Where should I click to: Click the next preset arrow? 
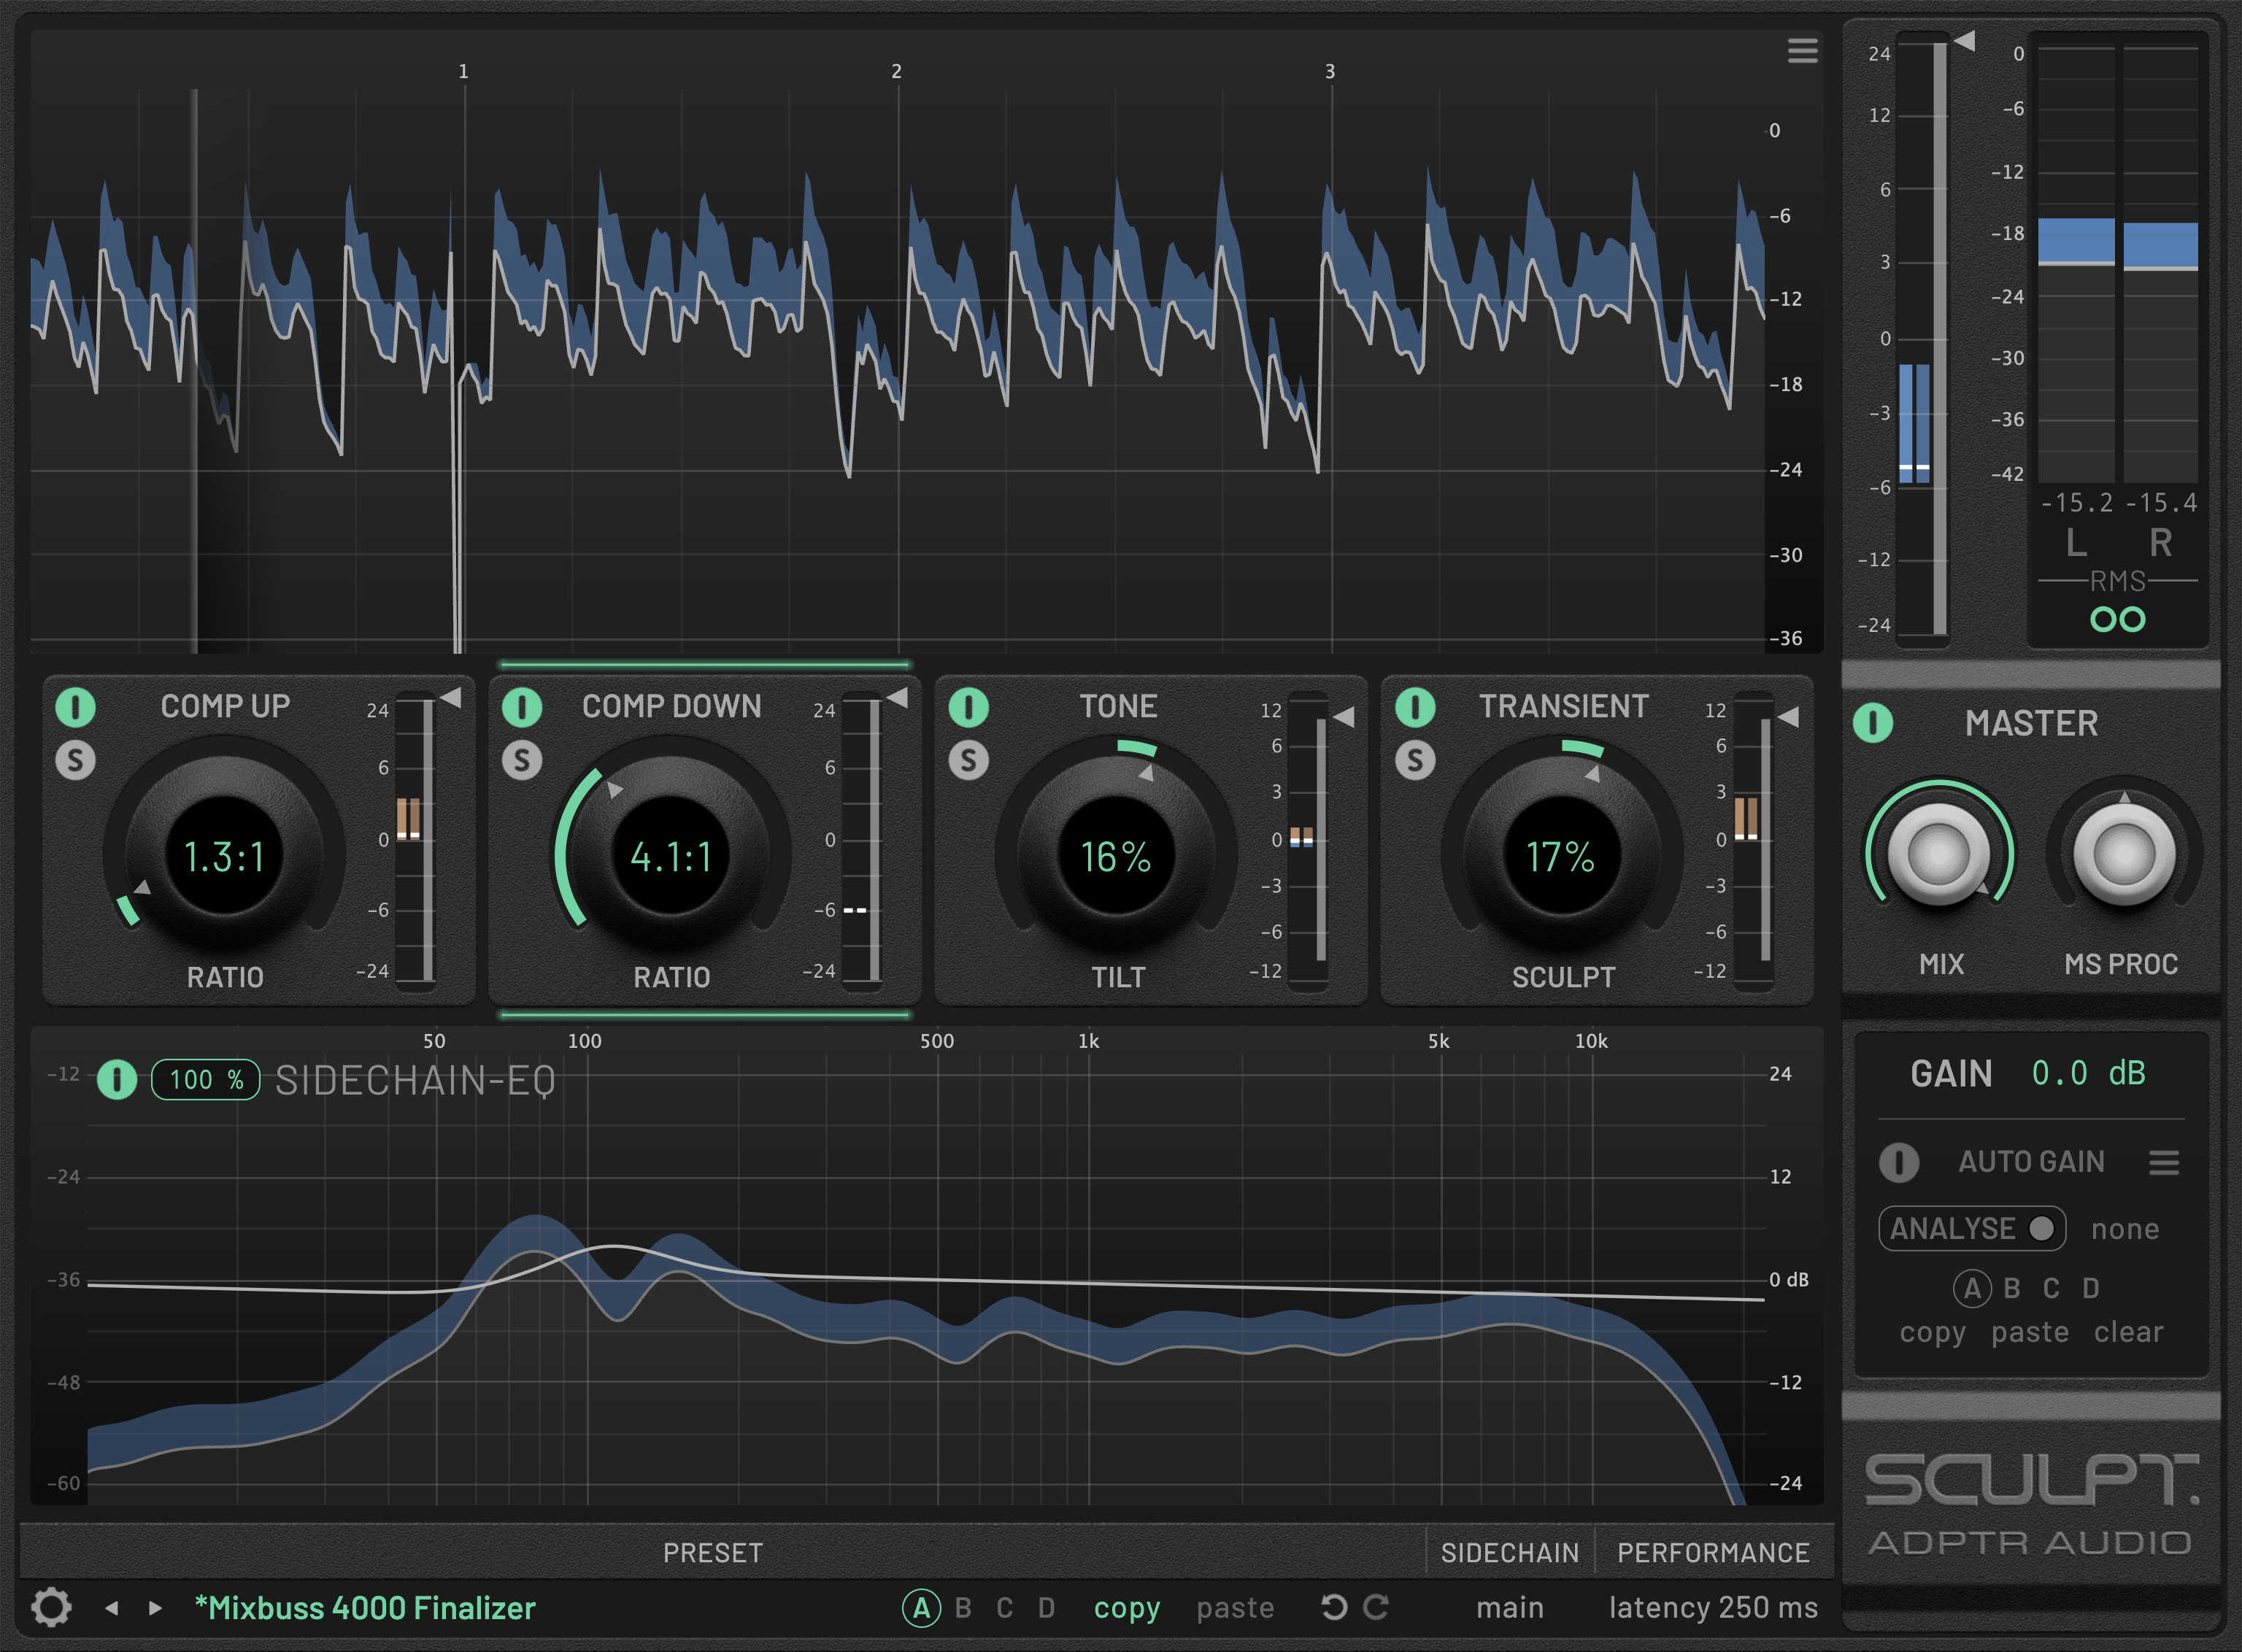(x=155, y=1608)
